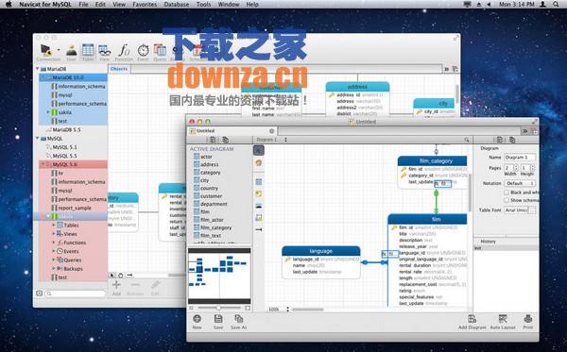Choose the relation line tool in diagram palette

[259, 229]
